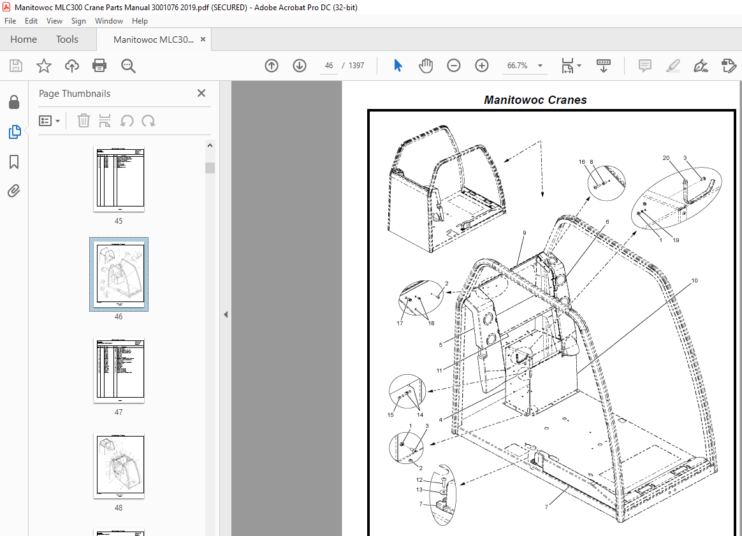Select page 45 thumbnail
The height and width of the screenshot is (536, 742).
119,179
